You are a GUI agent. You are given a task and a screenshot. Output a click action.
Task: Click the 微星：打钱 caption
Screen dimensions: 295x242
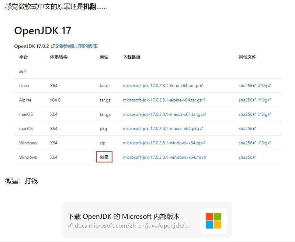click(21, 181)
